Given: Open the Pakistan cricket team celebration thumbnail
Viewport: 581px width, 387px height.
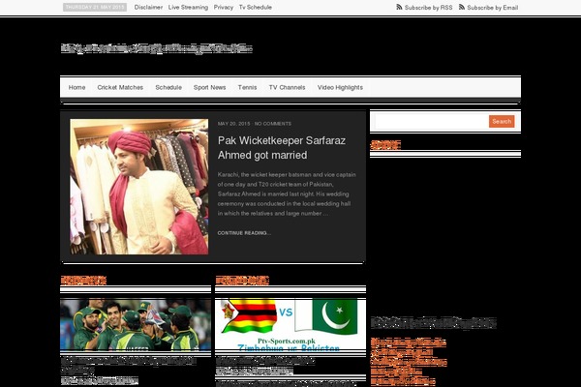Looking at the screenshot, I should point(136,325).
